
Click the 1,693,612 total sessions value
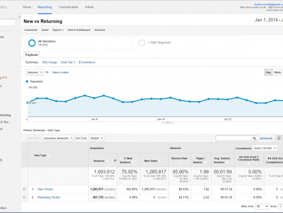[x=104, y=172]
